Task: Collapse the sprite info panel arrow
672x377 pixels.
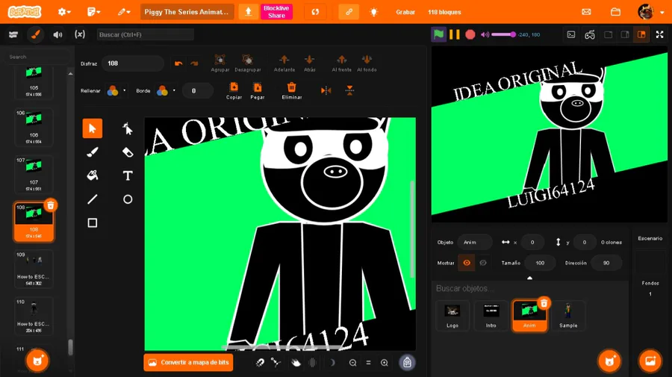Action: (529, 278)
